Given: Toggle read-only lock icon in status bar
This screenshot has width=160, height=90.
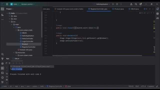Looking at the screenshot, I should (x=157, y=86).
